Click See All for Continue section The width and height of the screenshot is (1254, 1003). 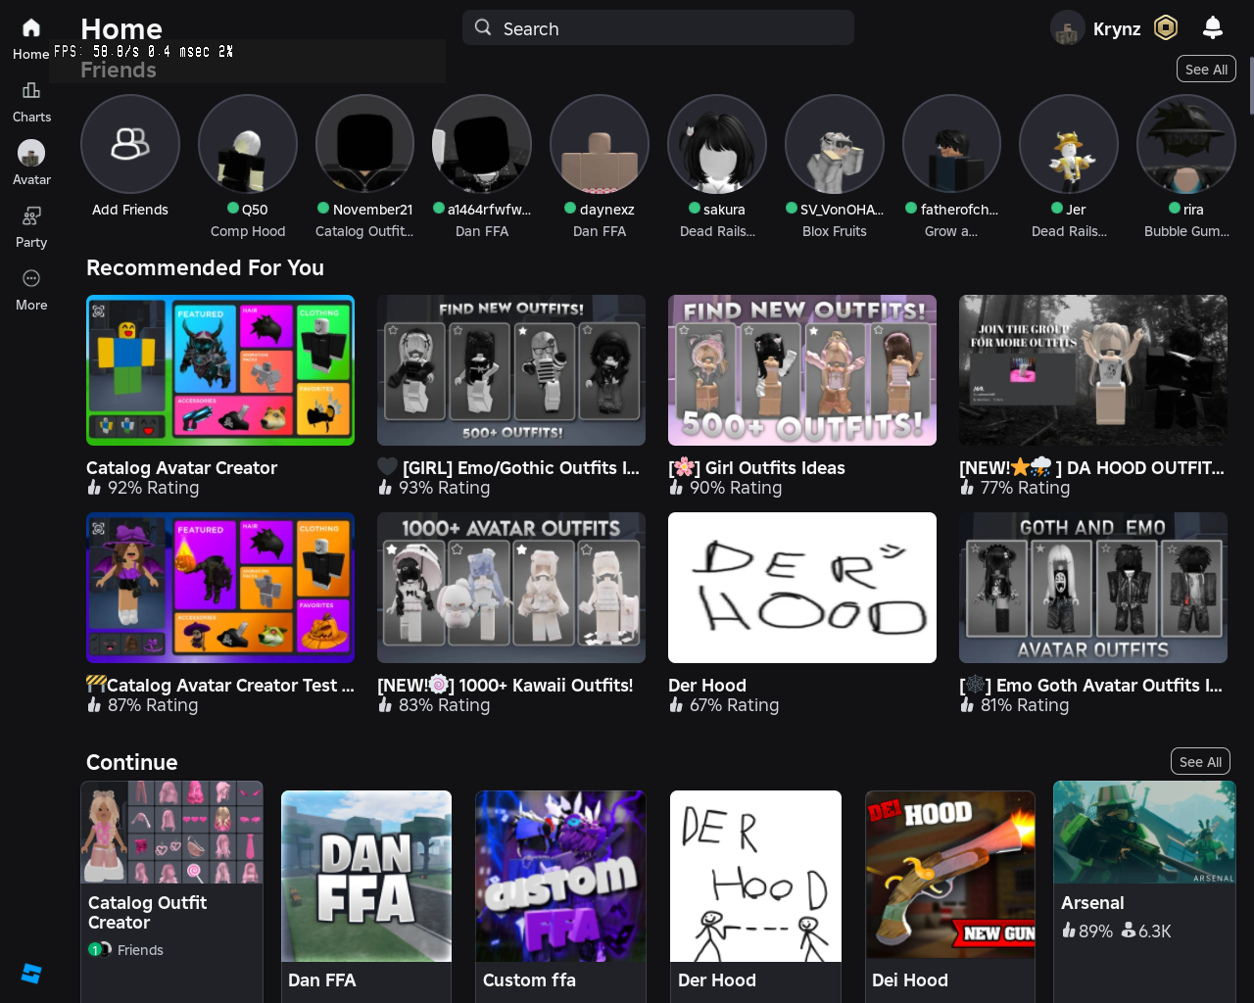tap(1200, 762)
